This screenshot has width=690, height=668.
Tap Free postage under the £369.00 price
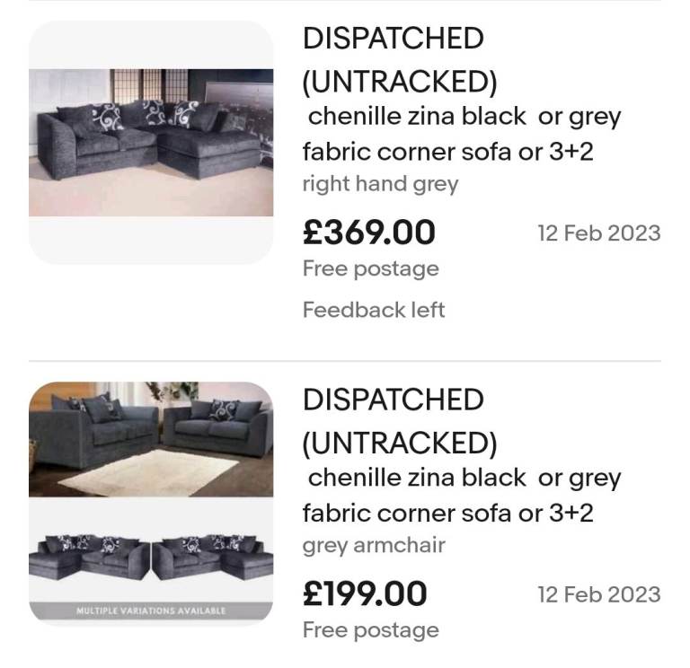(370, 268)
